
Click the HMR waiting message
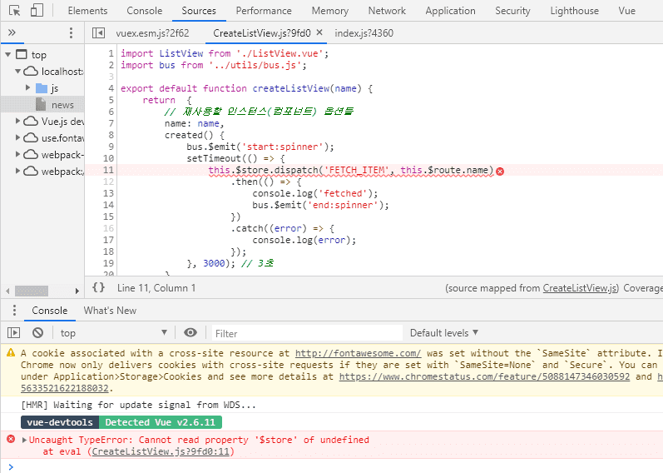pyautogui.click(x=138, y=405)
